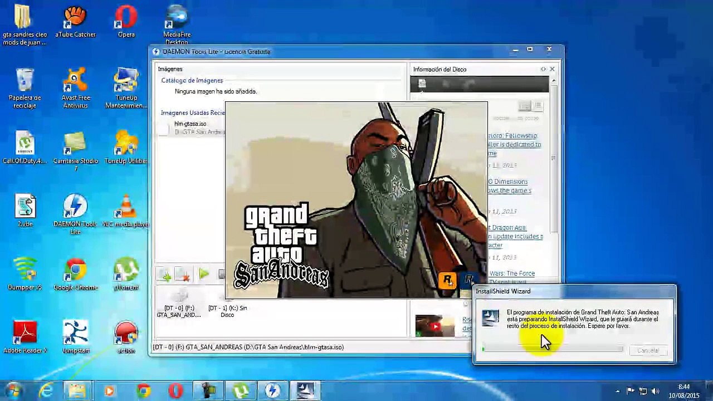The height and width of the screenshot is (401, 713).
Task: Switch to µTorrent on the taskbar
Action: click(241, 391)
